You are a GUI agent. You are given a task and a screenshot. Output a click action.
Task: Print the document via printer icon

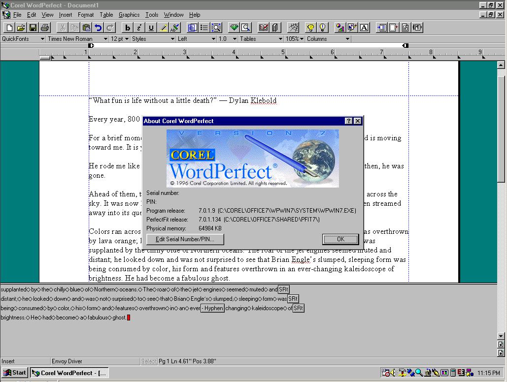45,28
